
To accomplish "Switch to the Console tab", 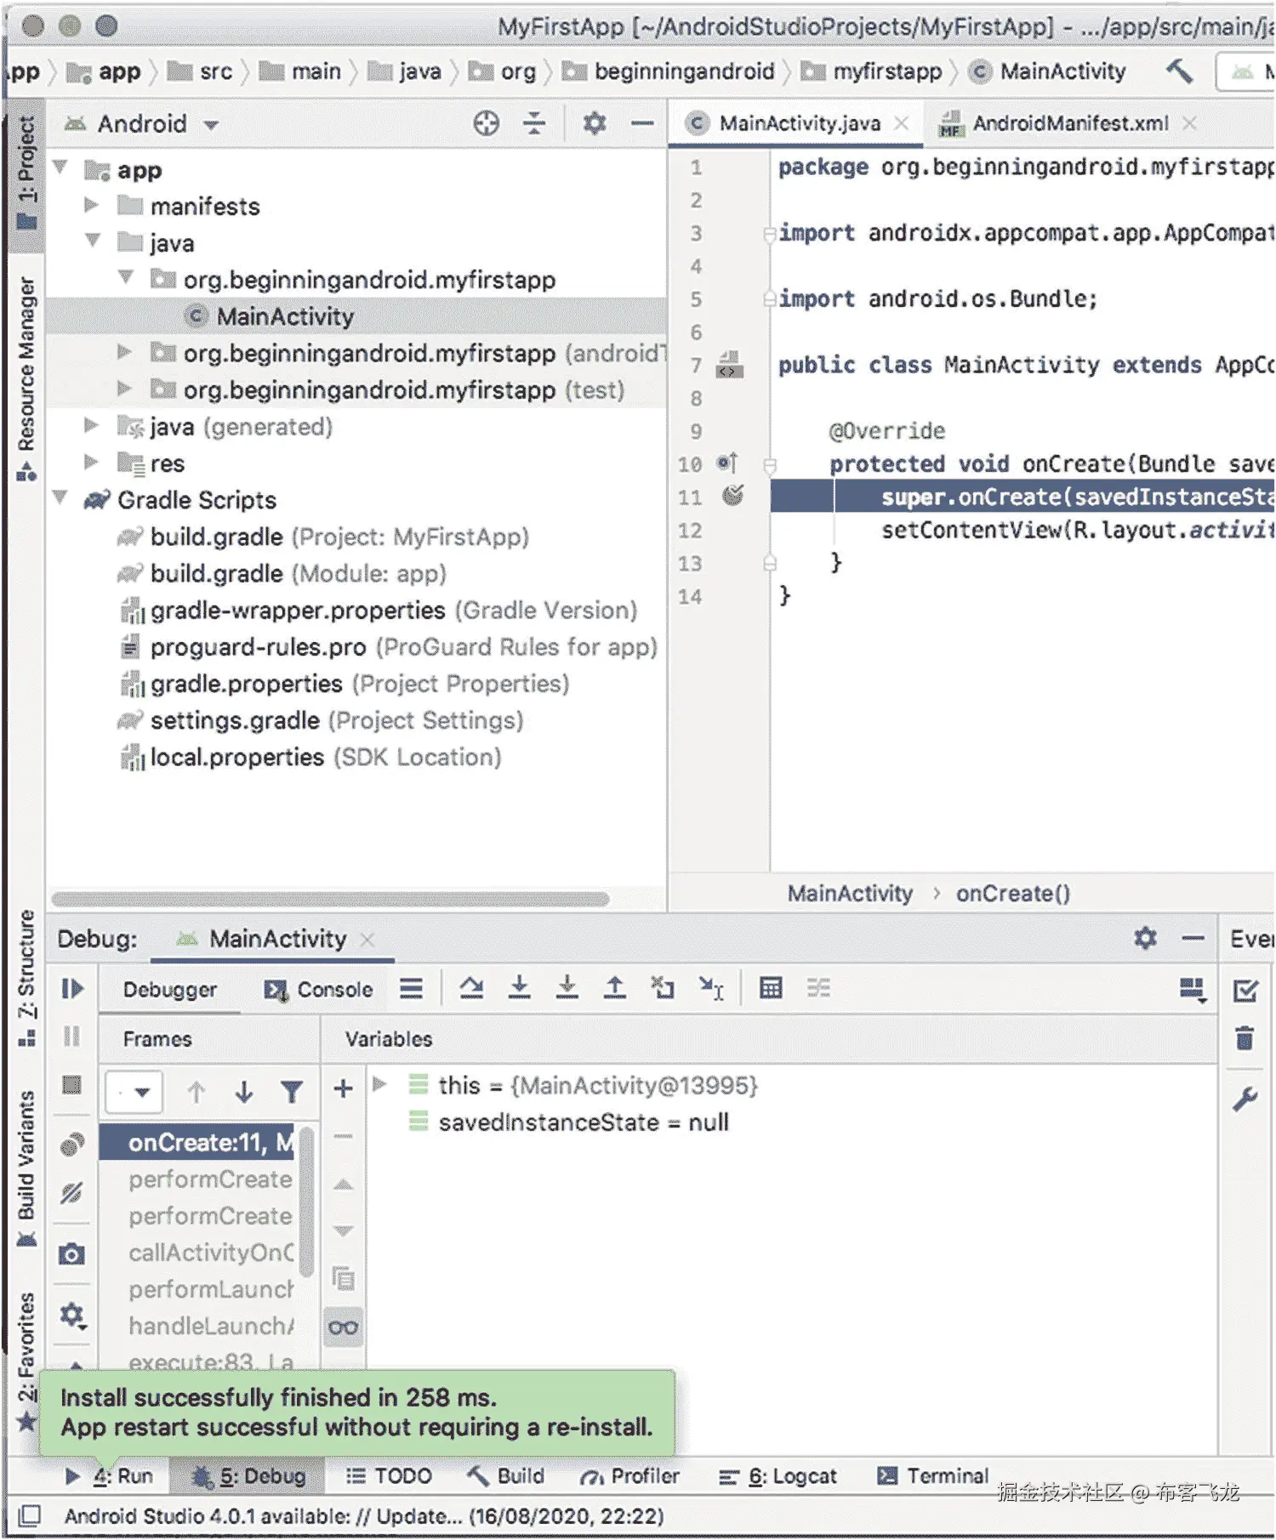I will (319, 990).
